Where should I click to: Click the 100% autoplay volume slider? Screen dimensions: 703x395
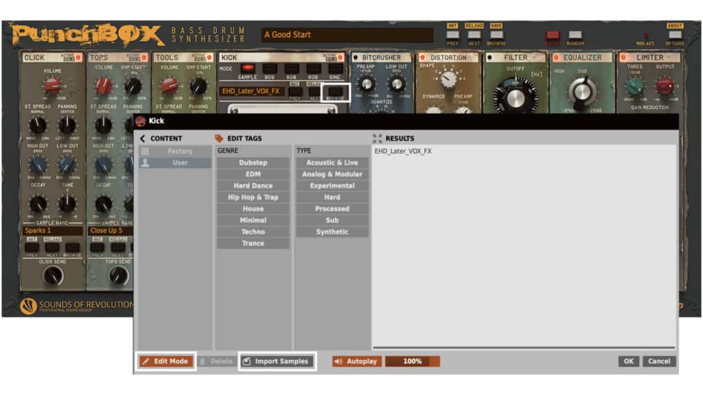click(x=412, y=361)
